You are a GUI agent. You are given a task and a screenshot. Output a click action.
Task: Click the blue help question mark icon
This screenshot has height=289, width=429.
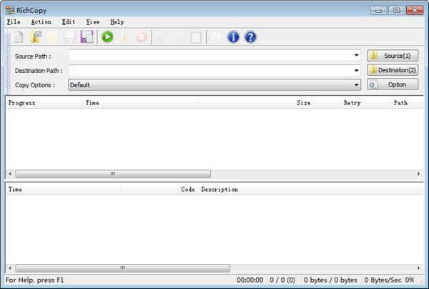click(x=250, y=37)
